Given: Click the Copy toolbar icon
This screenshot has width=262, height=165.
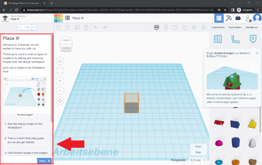Looking at the screenshot, I should (x=59, y=27).
